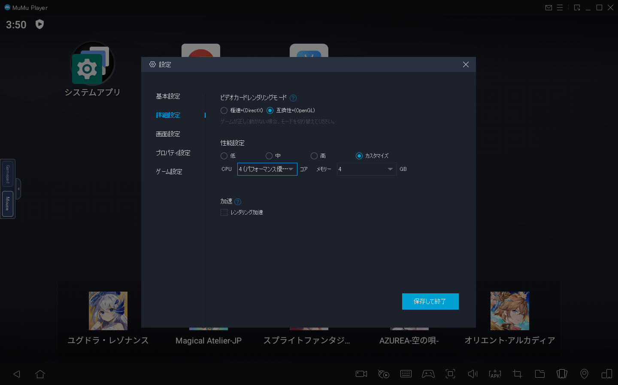
Task: Open the keyboard mapping icon
Action: (406, 374)
